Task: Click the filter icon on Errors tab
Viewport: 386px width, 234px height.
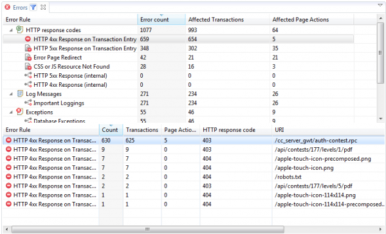Action: (33, 7)
